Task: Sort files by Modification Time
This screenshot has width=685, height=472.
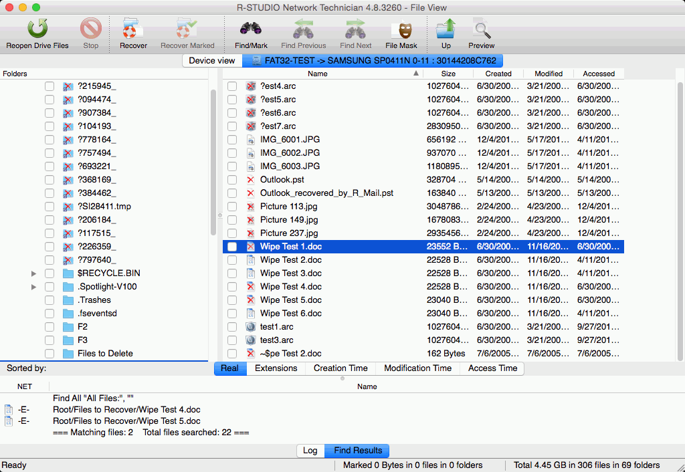Action: coord(417,368)
